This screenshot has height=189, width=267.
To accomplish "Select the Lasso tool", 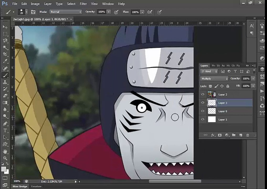I will pyautogui.click(x=5, y=40).
